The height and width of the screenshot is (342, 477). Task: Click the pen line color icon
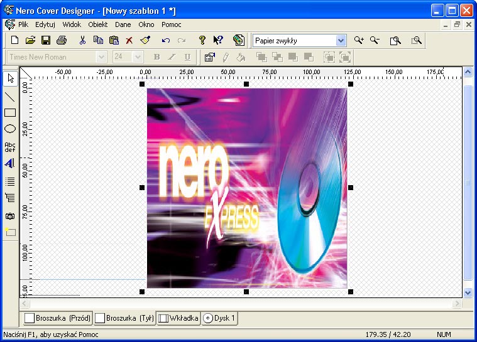click(x=226, y=57)
